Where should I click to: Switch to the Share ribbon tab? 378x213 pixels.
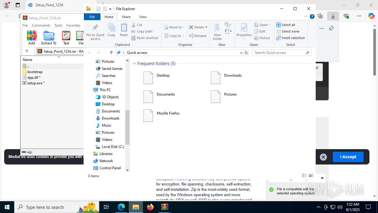click(126, 17)
